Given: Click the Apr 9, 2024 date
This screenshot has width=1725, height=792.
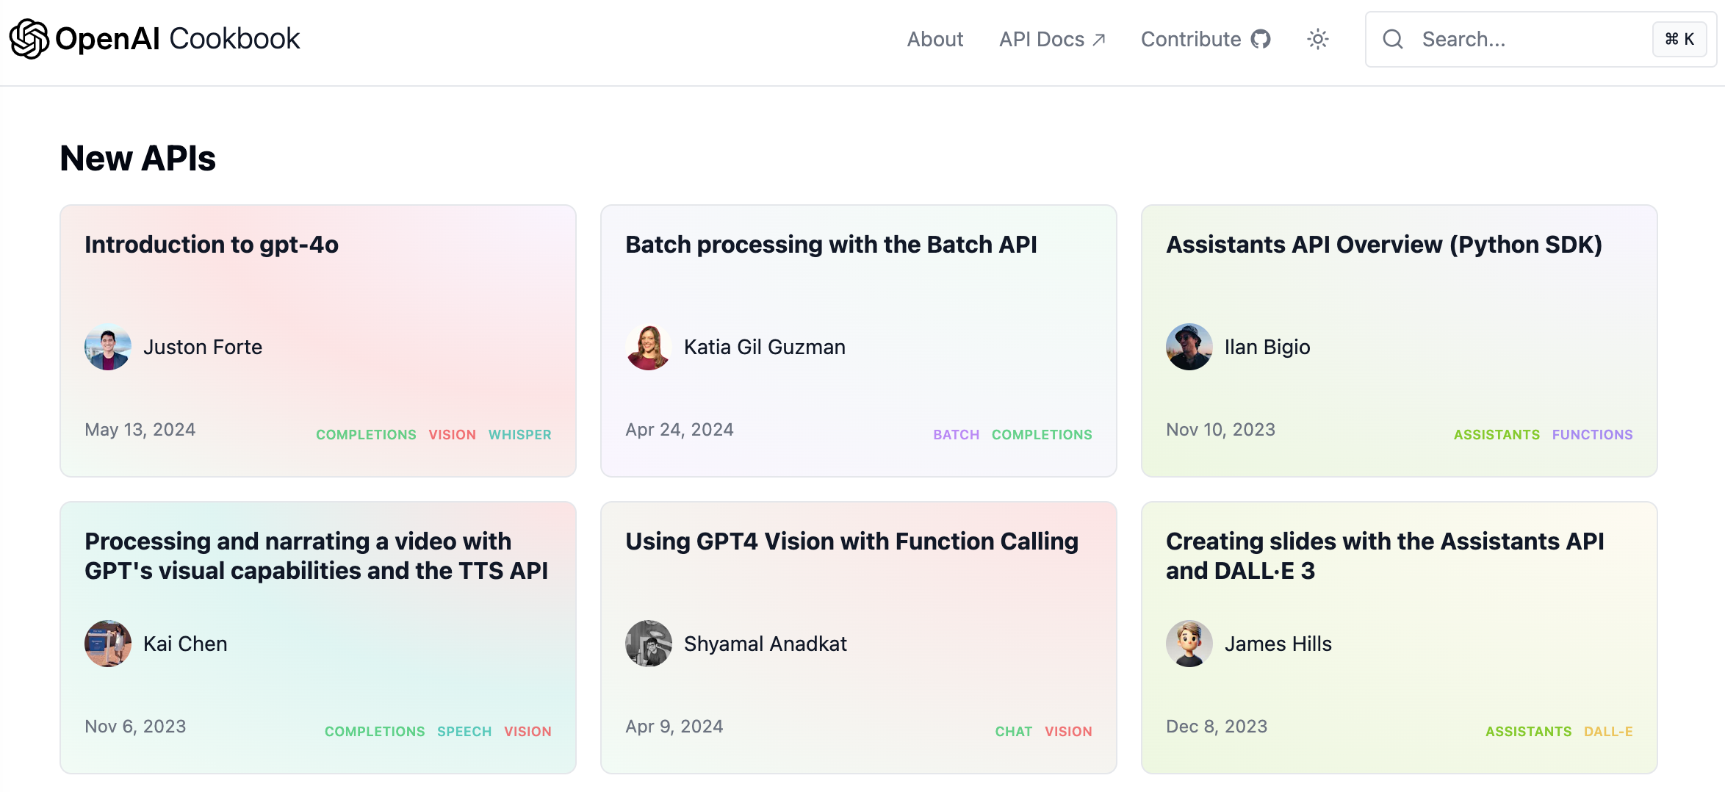Looking at the screenshot, I should coord(674,726).
